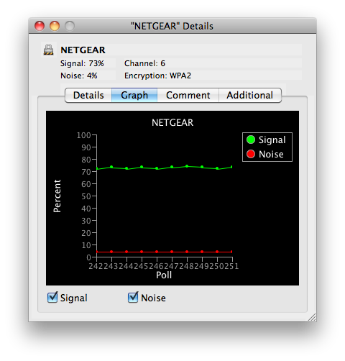The image size is (345, 361).
Task: Minimize window with the yellow button
Action: tap(55, 26)
